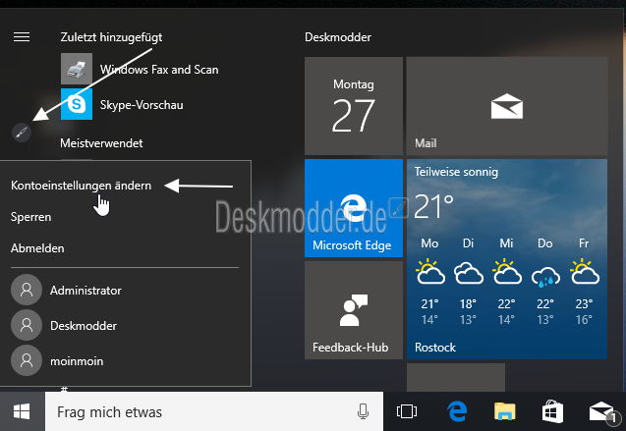Click the Teilweise sonnig weather text
626x431 pixels.
(x=456, y=172)
